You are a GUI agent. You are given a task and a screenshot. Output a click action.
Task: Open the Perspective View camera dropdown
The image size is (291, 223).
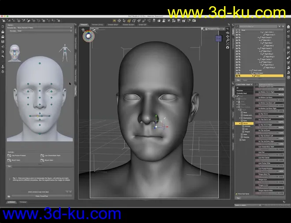(215, 29)
